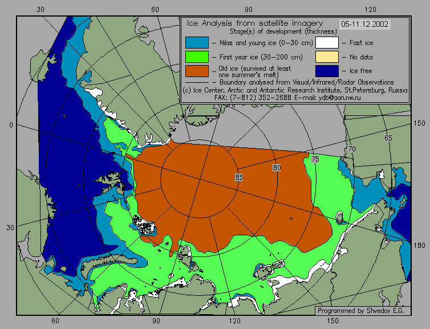Click the green First year ice swatch

point(197,57)
